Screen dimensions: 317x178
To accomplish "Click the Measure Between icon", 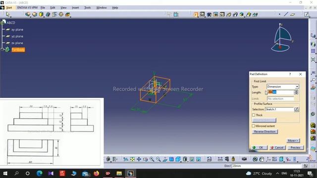I will [x=220, y=159].
